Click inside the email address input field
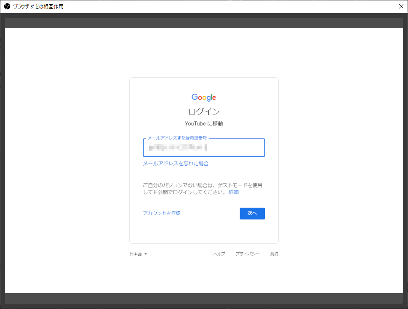The height and width of the screenshot is (309, 408). tap(204, 148)
